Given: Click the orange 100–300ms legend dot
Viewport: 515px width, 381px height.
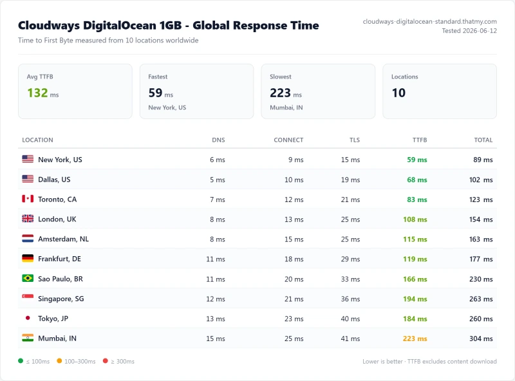Looking at the screenshot, I should tap(59, 361).
